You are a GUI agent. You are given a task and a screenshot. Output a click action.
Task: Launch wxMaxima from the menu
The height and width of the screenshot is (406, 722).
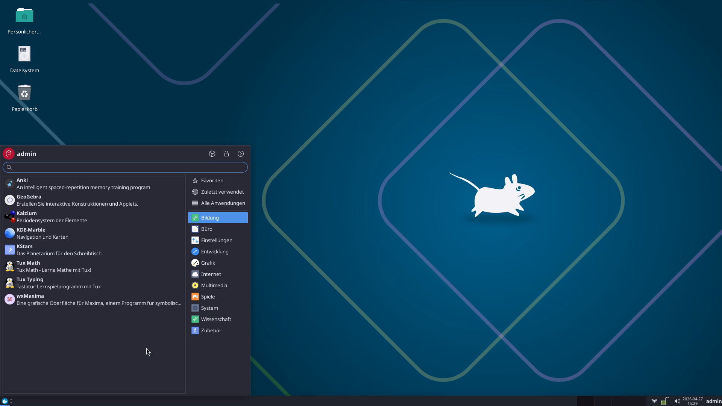coord(94,300)
